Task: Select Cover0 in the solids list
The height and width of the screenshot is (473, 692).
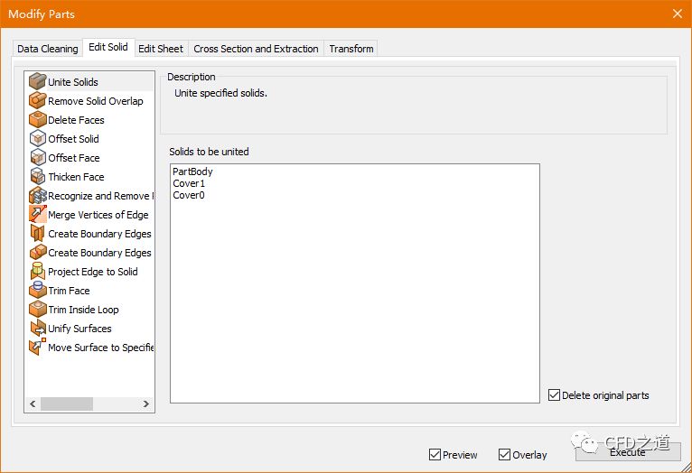Action: click(189, 195)
